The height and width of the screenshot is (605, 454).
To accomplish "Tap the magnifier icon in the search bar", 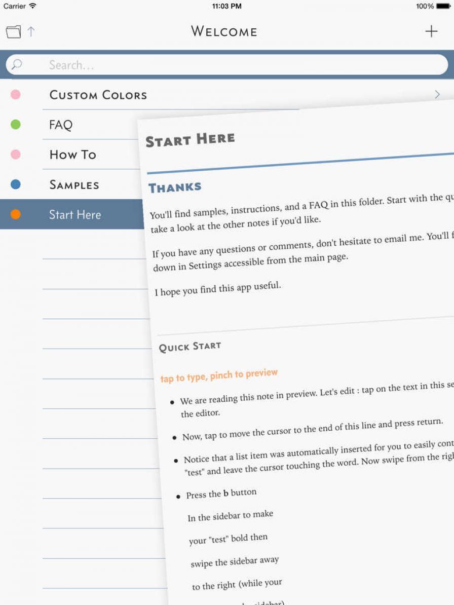I will tap(17, 65).
